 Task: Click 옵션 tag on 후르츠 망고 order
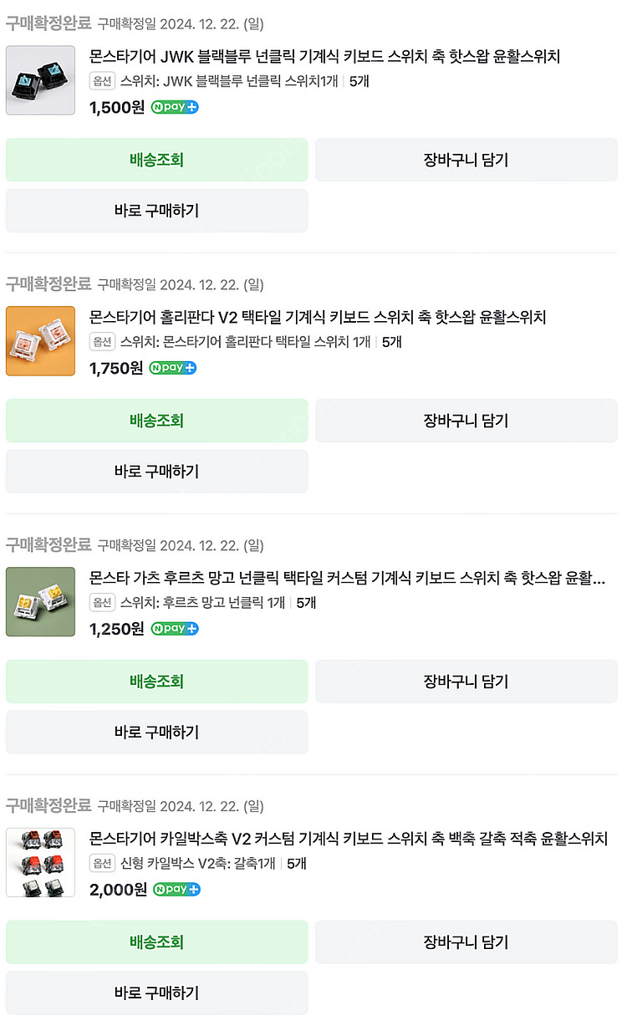[x=102, y=603]
